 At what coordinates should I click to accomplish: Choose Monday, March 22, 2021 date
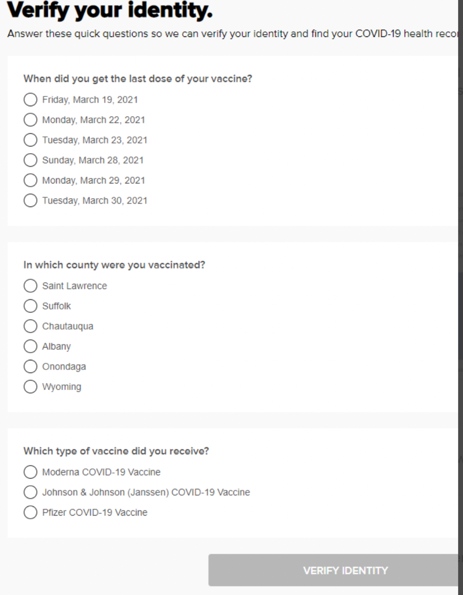[x=31, y=120]
